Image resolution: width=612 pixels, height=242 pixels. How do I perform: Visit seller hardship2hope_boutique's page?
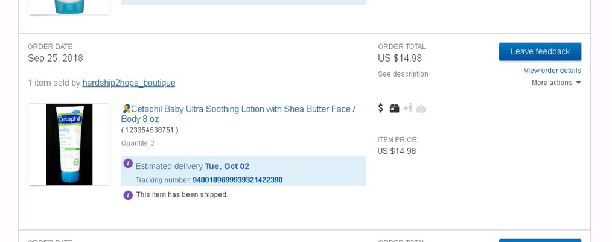click(129, 83)
